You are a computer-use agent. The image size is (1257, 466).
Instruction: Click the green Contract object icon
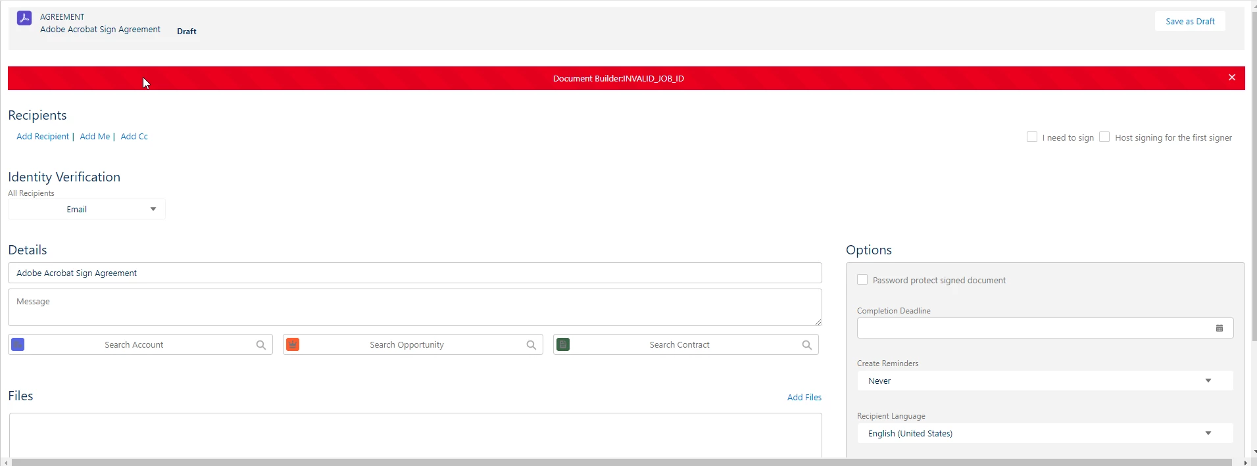563,344
